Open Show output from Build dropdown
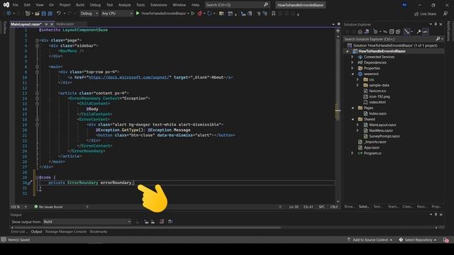Viewport: 454px width, 255px height. tap(87, 222)
